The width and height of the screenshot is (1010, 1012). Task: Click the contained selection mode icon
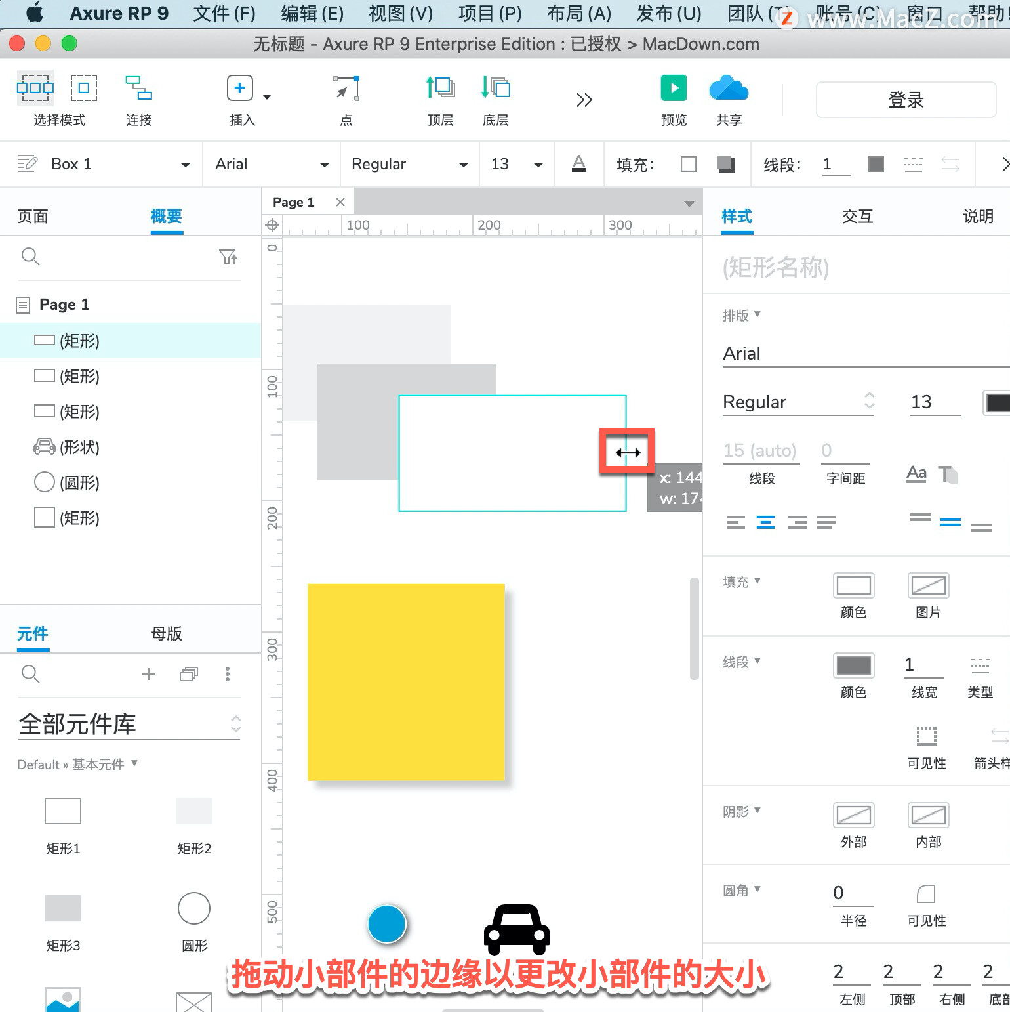click(84, 88)
